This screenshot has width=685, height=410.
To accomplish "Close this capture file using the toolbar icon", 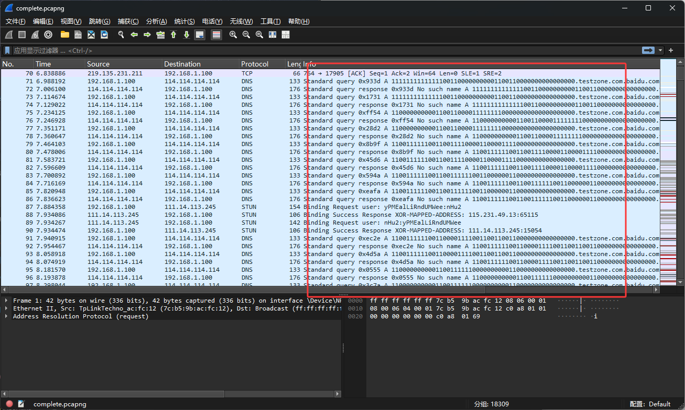I will (x=91, y=35).
